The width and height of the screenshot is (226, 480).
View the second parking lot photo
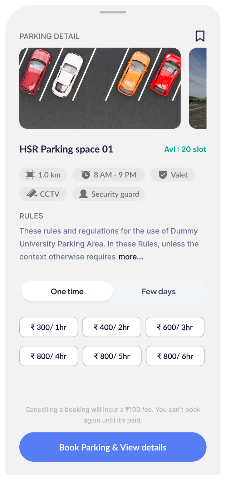click(198, 88)
